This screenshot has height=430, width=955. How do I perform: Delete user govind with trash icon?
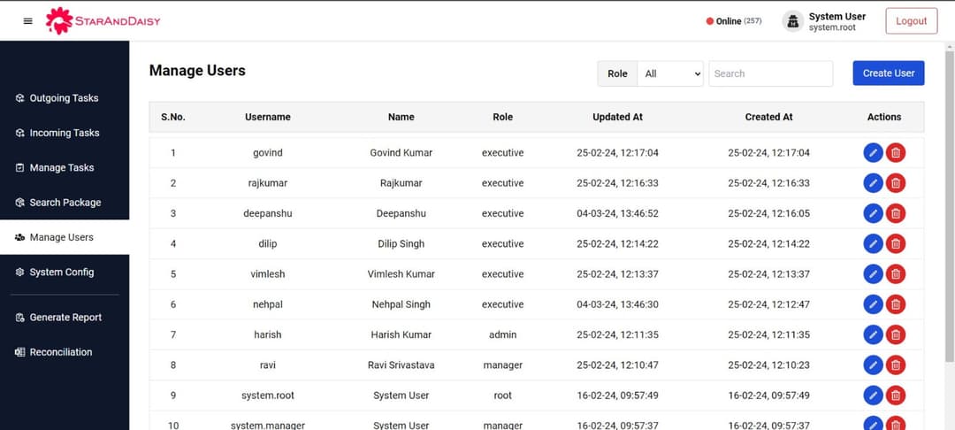[x=895, y=153]
